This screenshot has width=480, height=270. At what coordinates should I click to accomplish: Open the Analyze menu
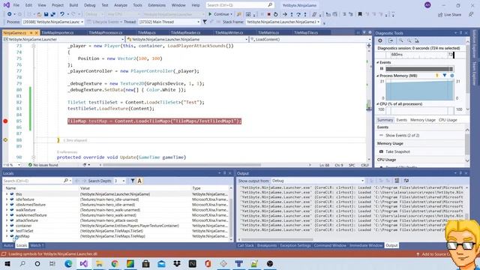(x=121, y=5)
